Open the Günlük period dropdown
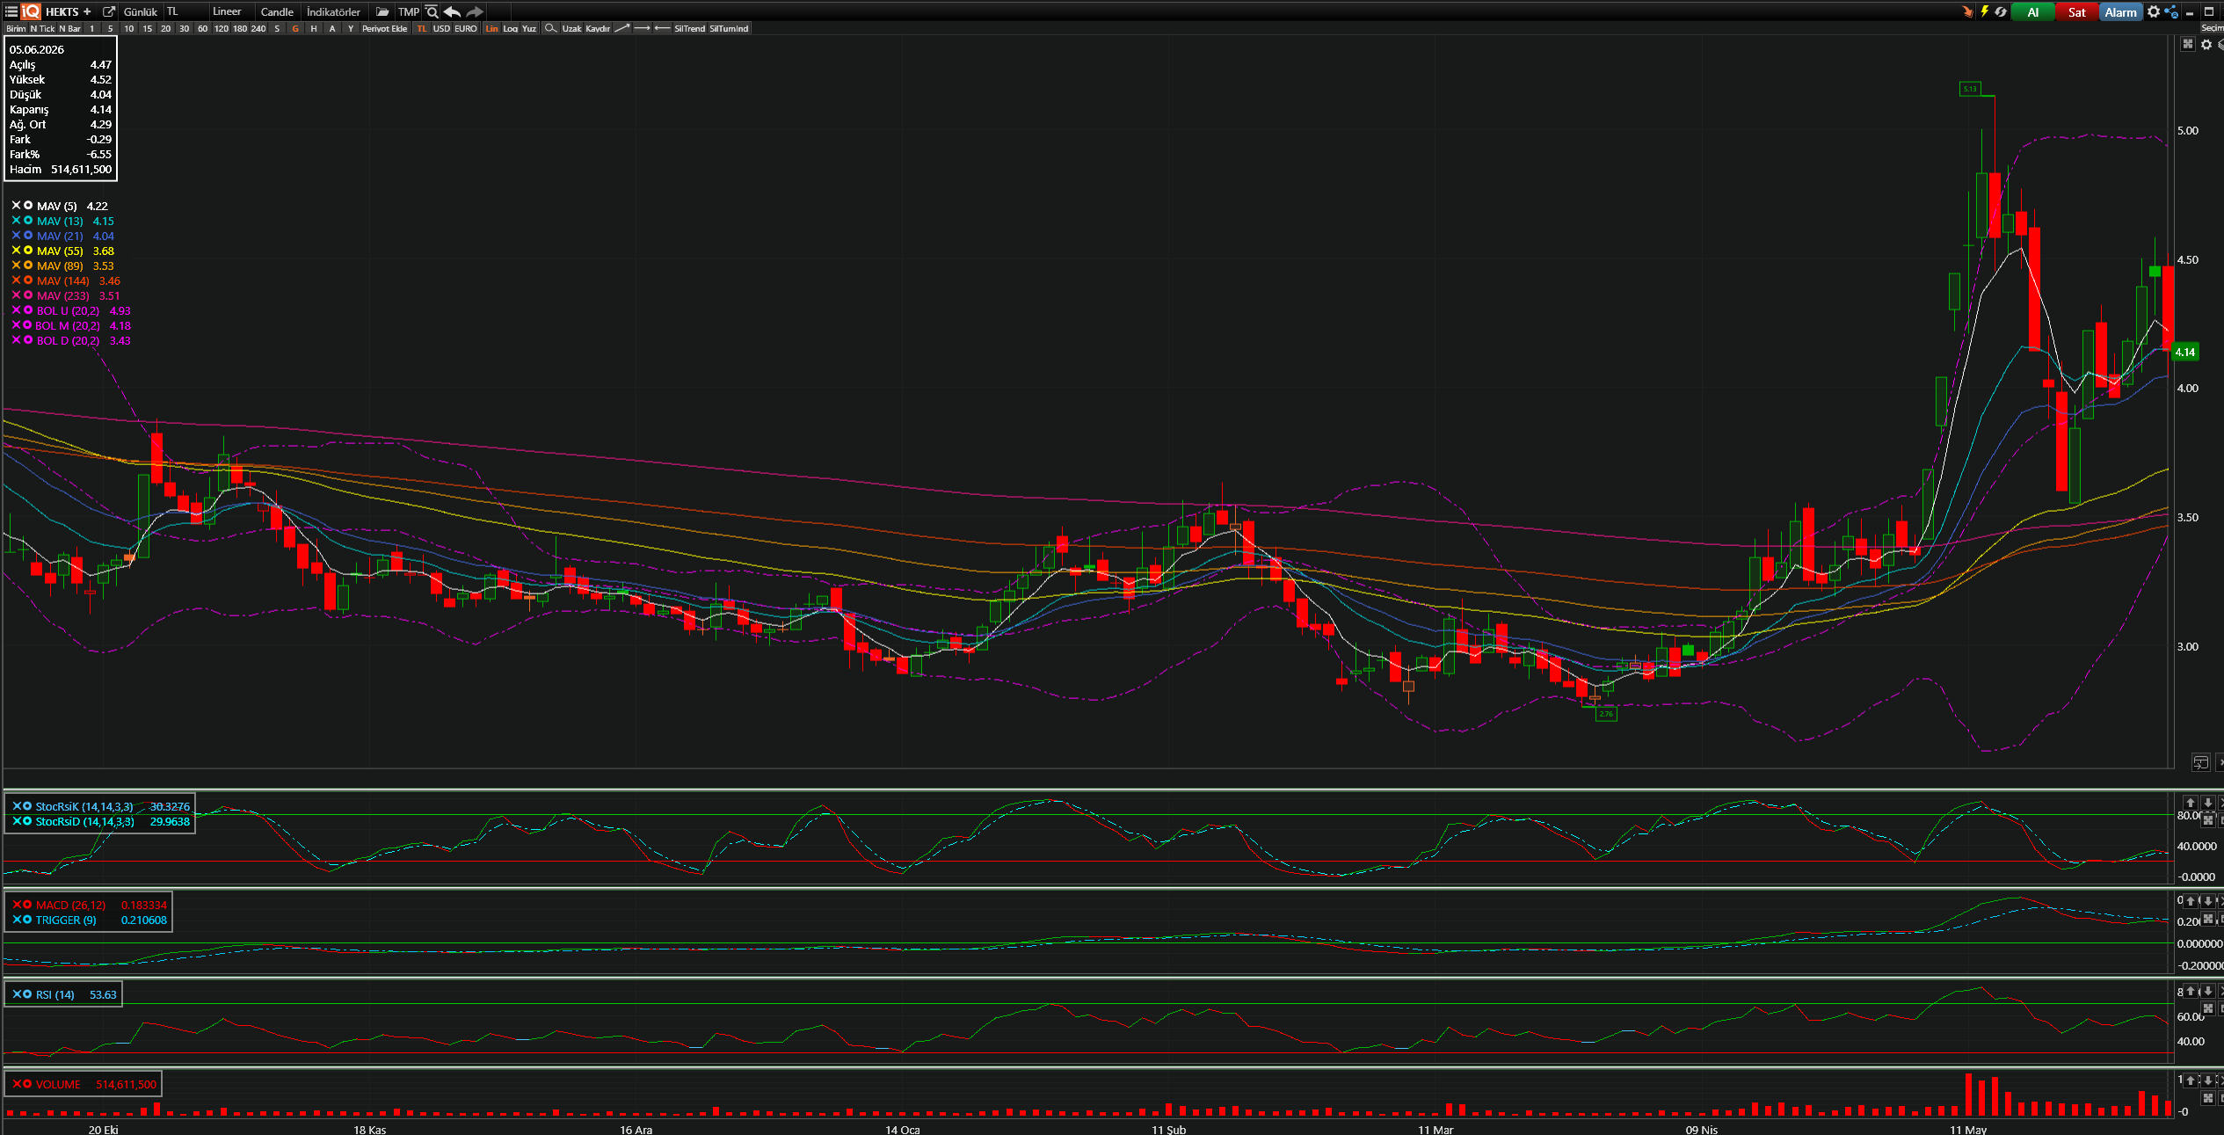2224x1135 pixels. click(141, 11)
